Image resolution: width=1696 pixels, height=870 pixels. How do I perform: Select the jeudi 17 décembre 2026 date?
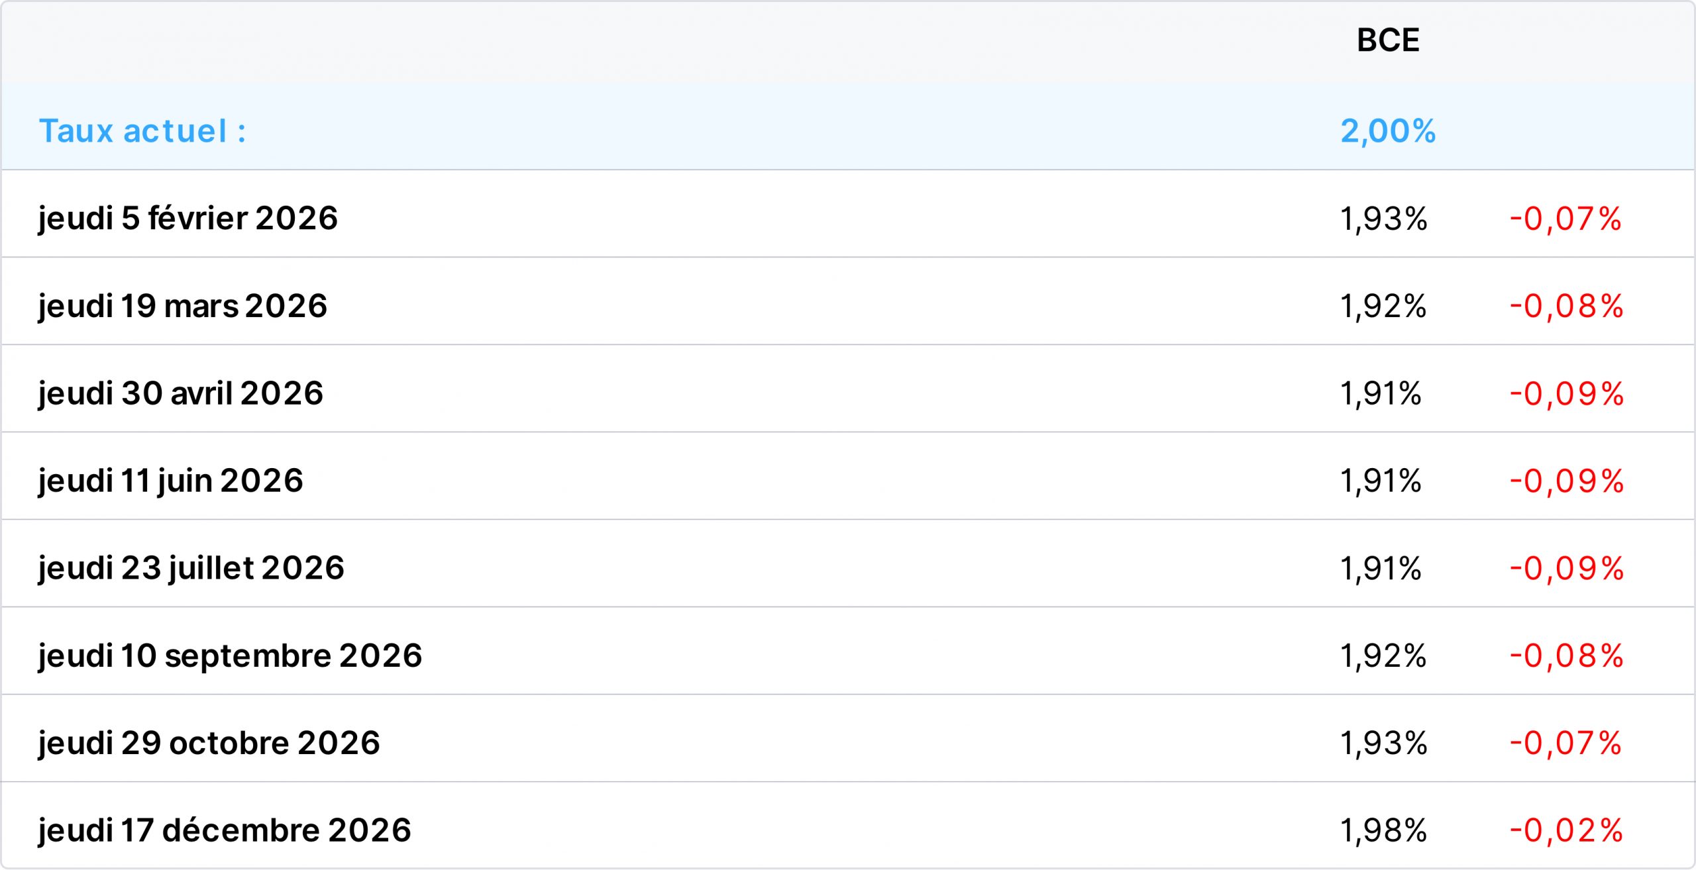(225, 831)
